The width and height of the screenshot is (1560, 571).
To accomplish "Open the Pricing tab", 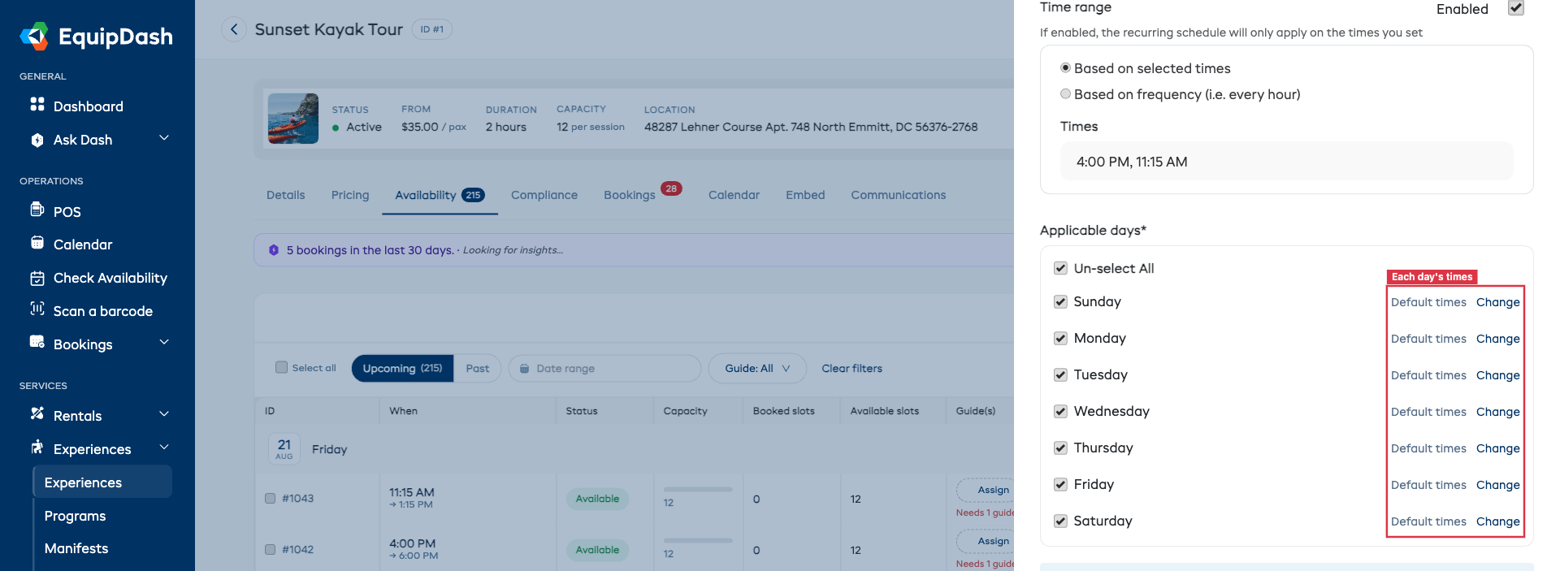I will coord(350,195).
